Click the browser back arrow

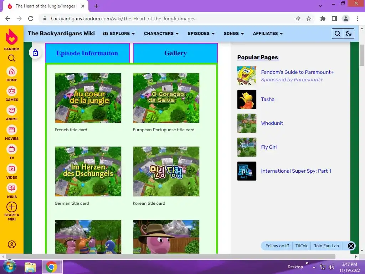pyautogui.click(x=8, y=19)
